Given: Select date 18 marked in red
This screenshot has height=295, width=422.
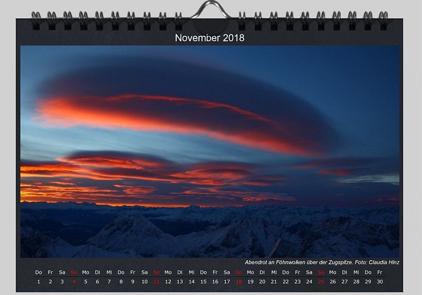Looking at the screenshot, I should 239,281.
